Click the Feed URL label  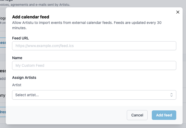tap(21, 38)
